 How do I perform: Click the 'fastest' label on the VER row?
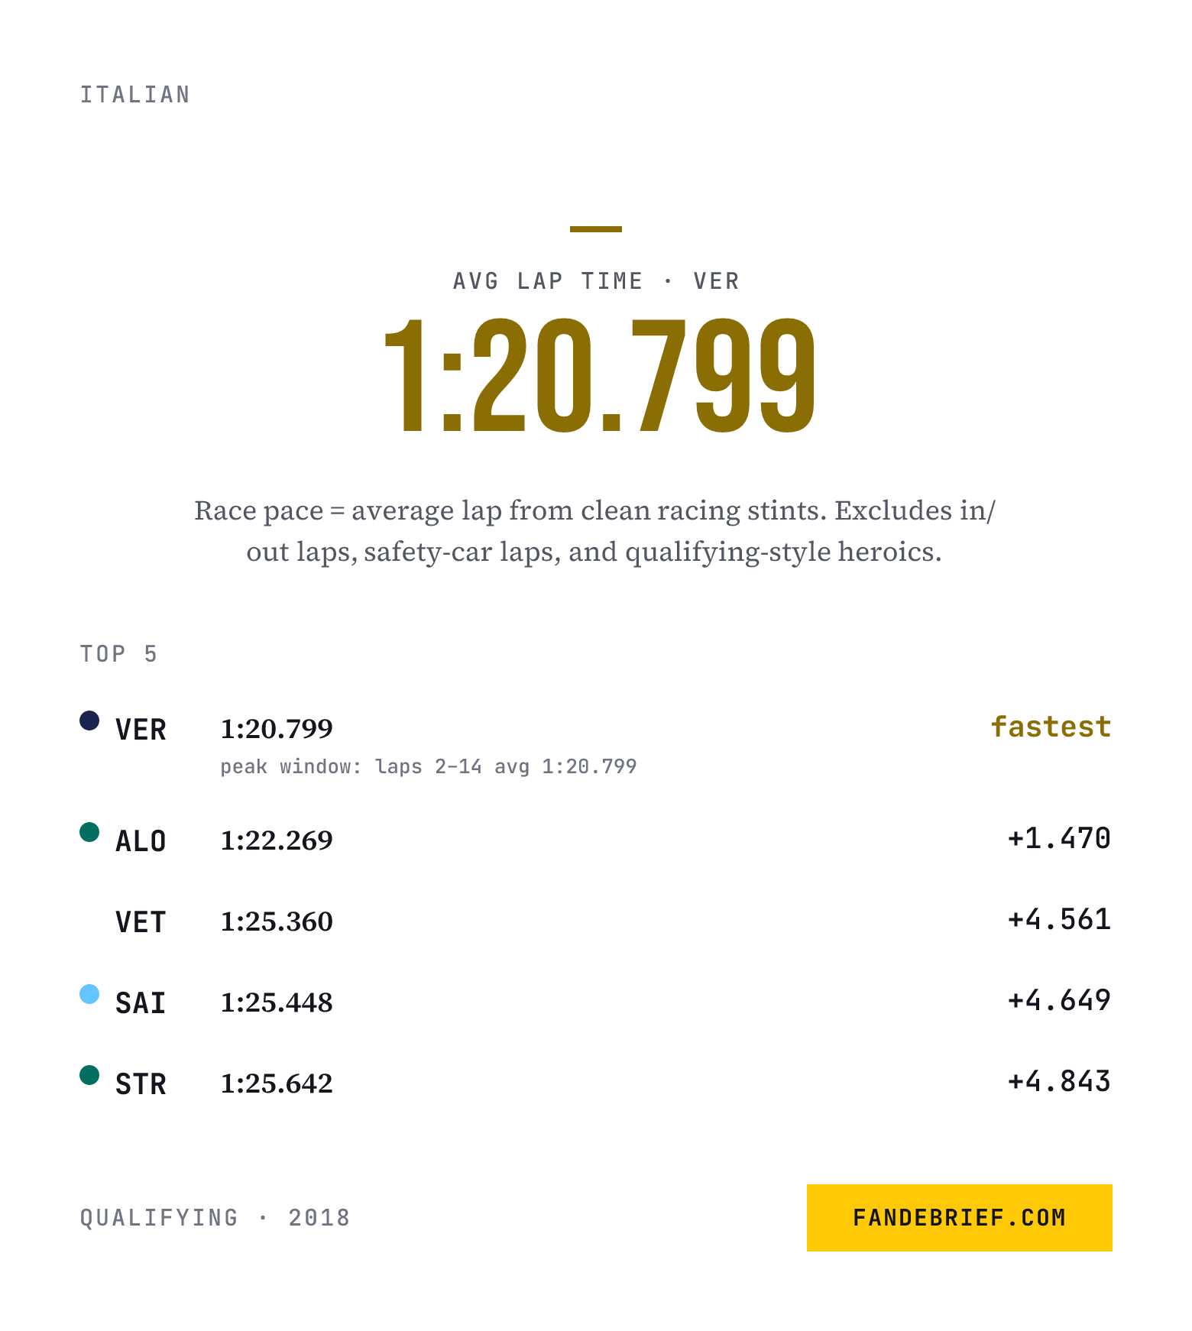coord(1051,727)
